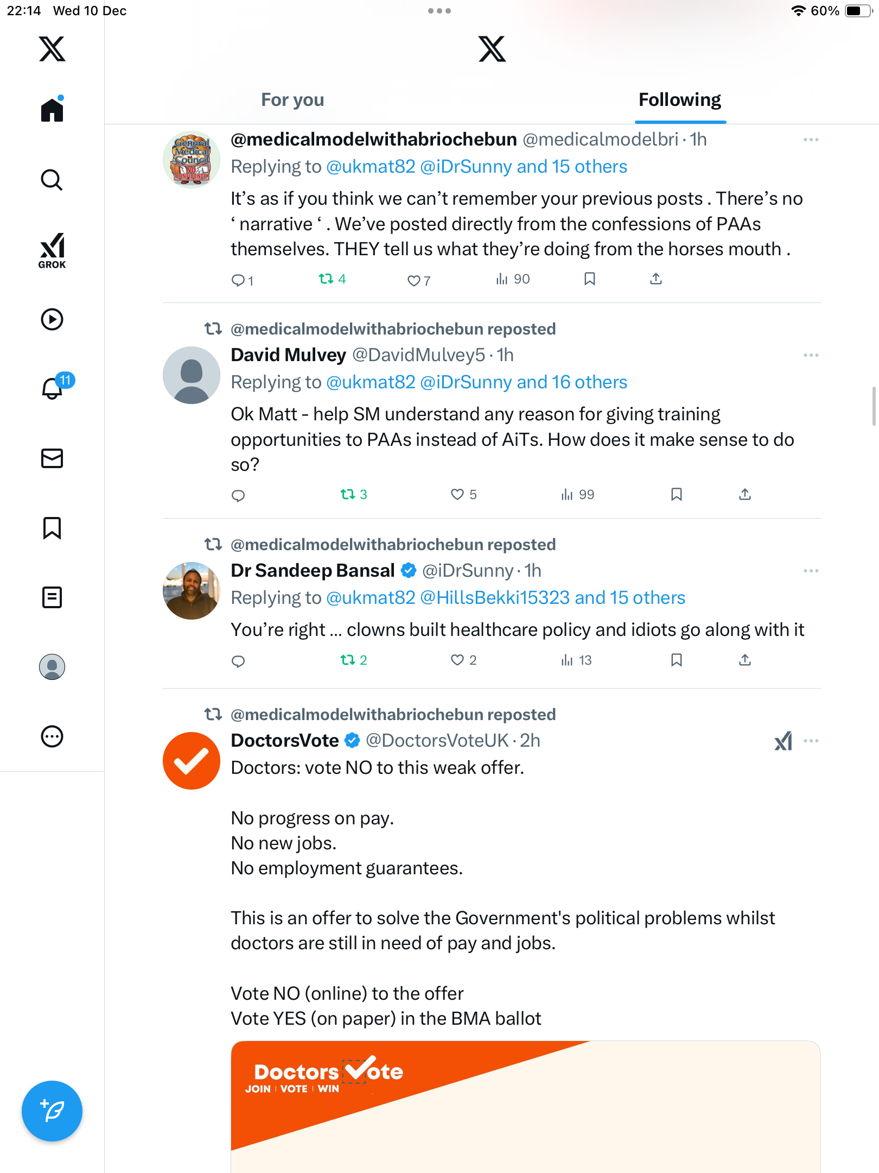Bookmark Dr Sandeep Bansal's post

pyautogui.click(x=676, y=660)
